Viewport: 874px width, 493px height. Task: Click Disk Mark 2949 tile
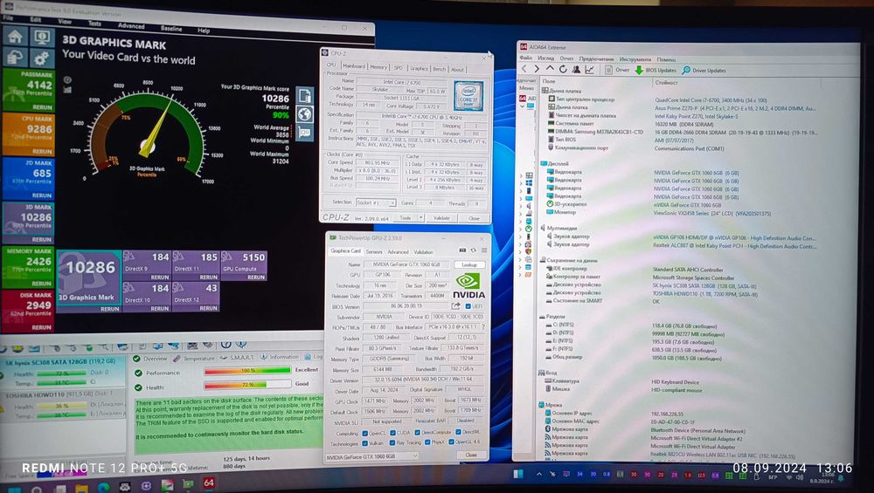(29, 311)
